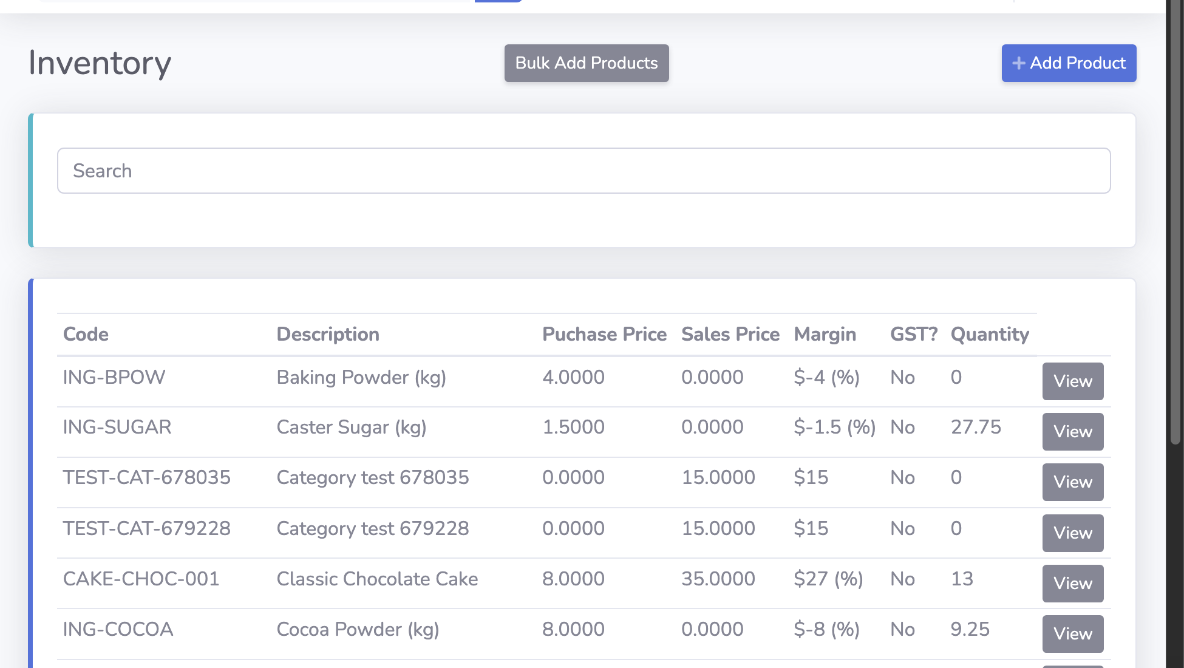The width and height of the screenshot is (1184, 668).
Task: Click the quantity 13 for Chocolate Cake
Action: click(x=962, y=579)
